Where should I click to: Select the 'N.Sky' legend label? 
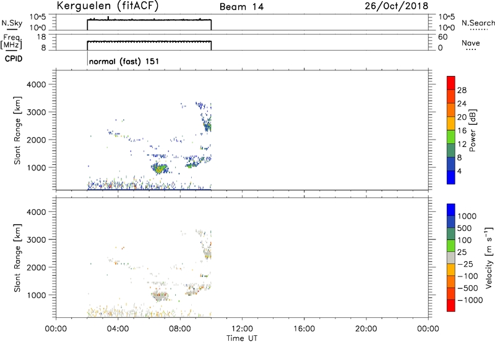point(12,23)
